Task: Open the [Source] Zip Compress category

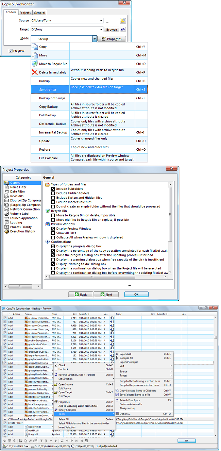Action: (x=23, y=200)
